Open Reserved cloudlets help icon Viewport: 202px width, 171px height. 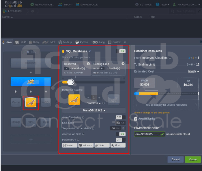click(x=88, y=64)
